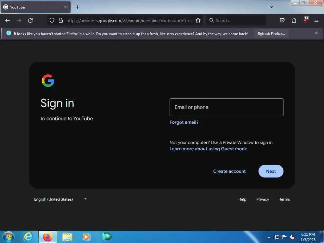
Task: Click into the Search box
Action: coord(236,21)
